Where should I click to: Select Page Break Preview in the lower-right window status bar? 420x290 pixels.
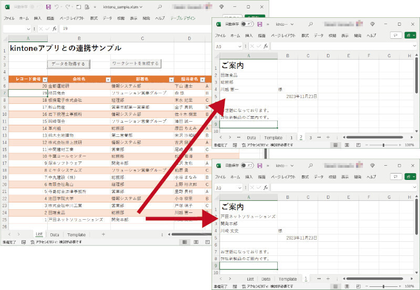point(358,286)
